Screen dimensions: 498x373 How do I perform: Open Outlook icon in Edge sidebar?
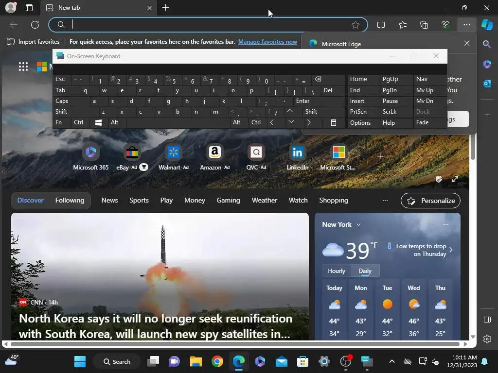tap(487, 84)
